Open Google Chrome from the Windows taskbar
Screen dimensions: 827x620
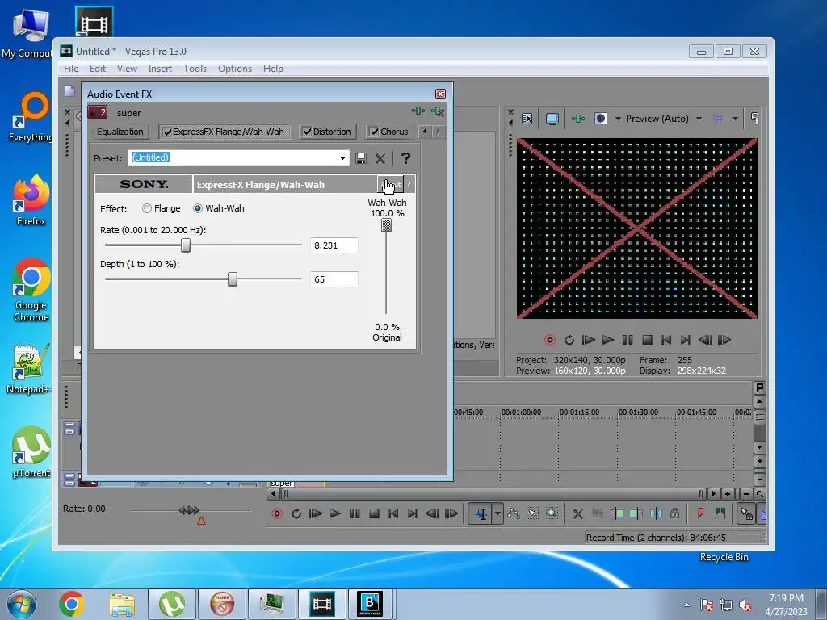point(72,604)
